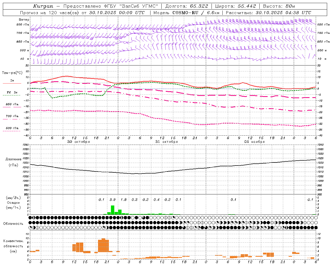Select the 'Модель COSMO-RU / 6.6км' text
The width and height of the screenshot is (331, 264).
[186, 13]
